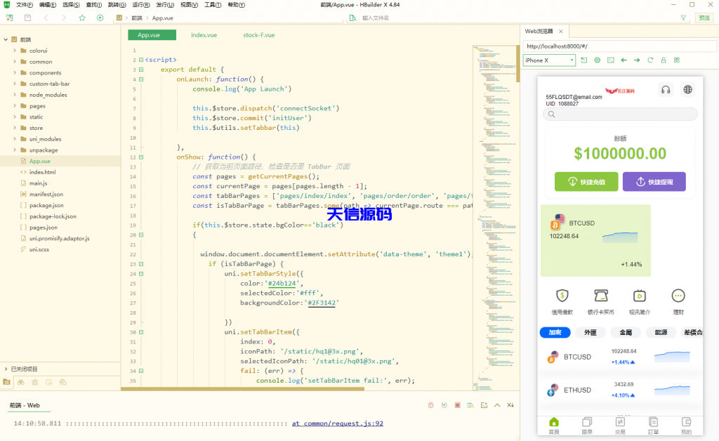Click the headphones support icon in the app preview

point(665,89)
